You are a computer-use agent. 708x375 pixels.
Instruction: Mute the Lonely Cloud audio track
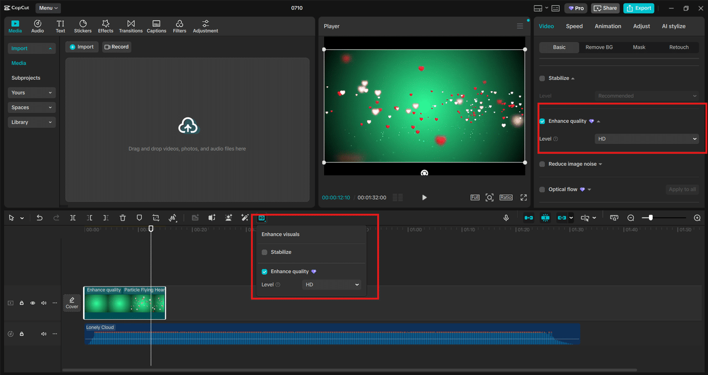(x=44, y=334)
